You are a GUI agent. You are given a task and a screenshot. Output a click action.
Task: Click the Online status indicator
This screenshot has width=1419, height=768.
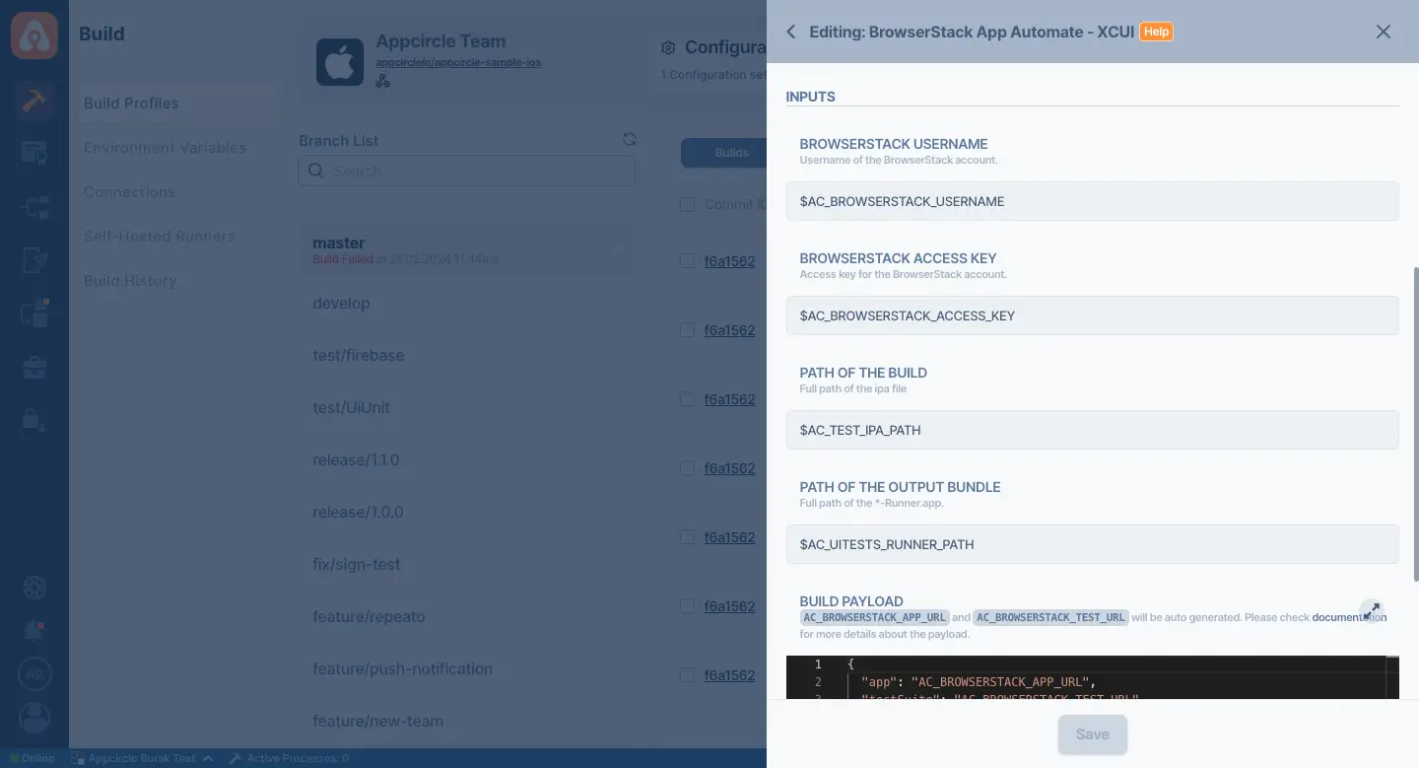[32, 758]
